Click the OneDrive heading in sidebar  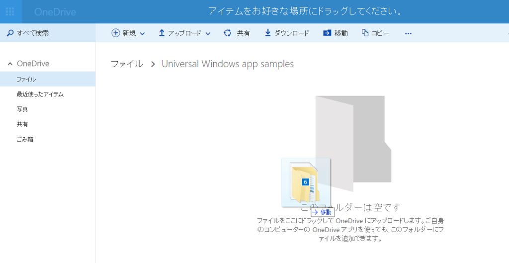(x=33, y=64)
